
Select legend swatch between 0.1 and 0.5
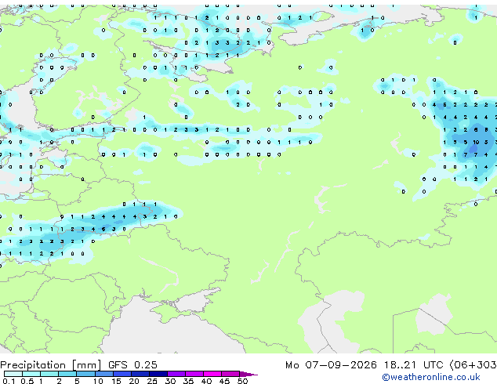13,374
